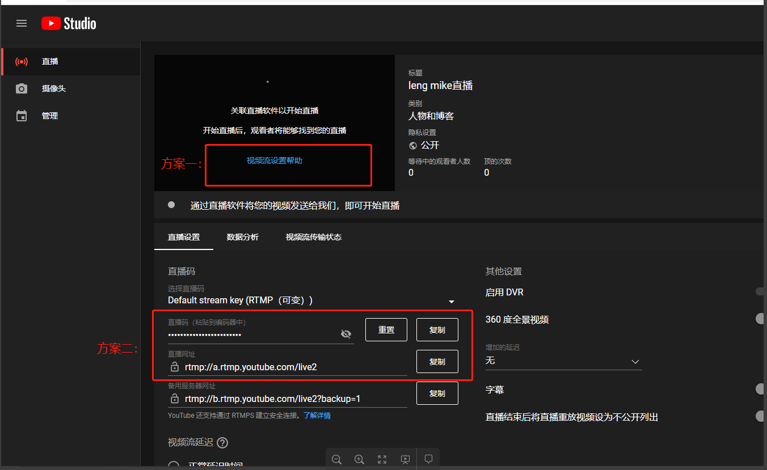Reveal the stream key with the eye icon

click(x=346, y=334)
